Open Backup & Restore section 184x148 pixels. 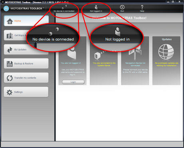(26, 63)
